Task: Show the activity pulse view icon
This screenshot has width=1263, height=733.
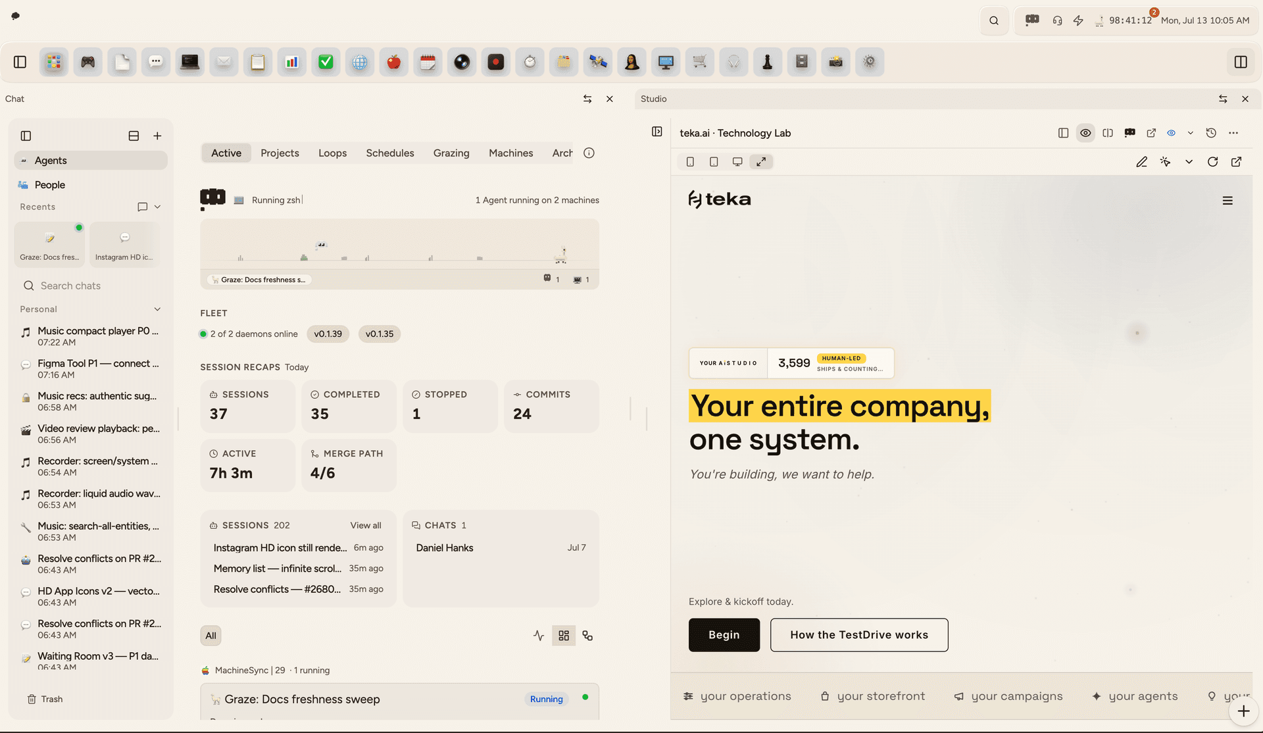Action: [539, 636]
